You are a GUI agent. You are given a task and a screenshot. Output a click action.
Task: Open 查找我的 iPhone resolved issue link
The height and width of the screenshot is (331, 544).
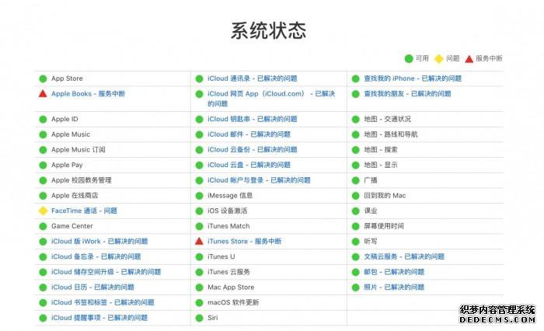413,78
